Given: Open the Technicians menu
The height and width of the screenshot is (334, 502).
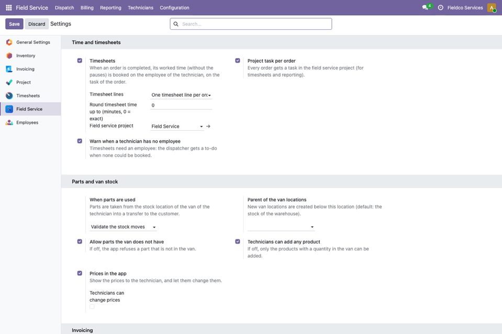Looking at the screenshot, I should (x=140, y=8).
